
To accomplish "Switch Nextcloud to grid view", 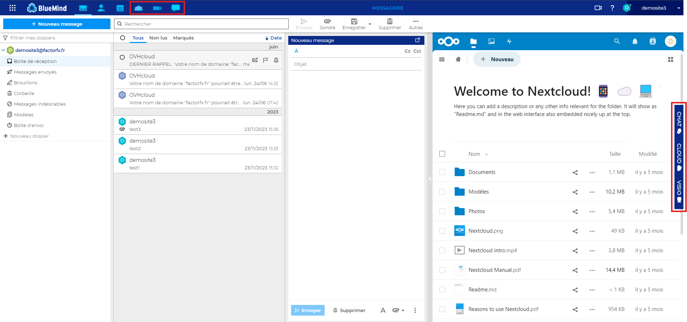I will pos(671,59).
